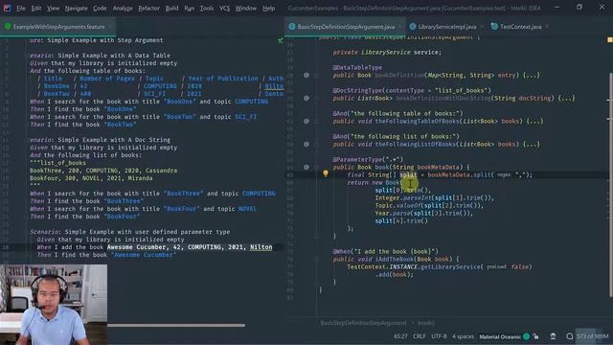Click book() method breadcrumb
The height and width of the screenshot is (345, 613).
(x=426, y=323)
